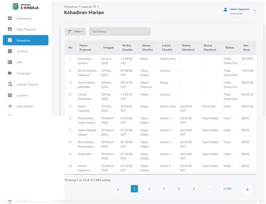Click the admin user avatar icon
This screenshot has width=266, height=204.
[x=226, y=10]
